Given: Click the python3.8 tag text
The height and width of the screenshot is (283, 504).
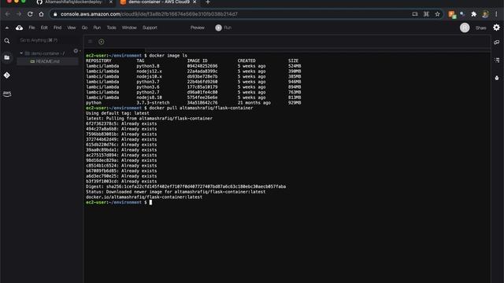Looking at the screenshot, I should [148, 66].
